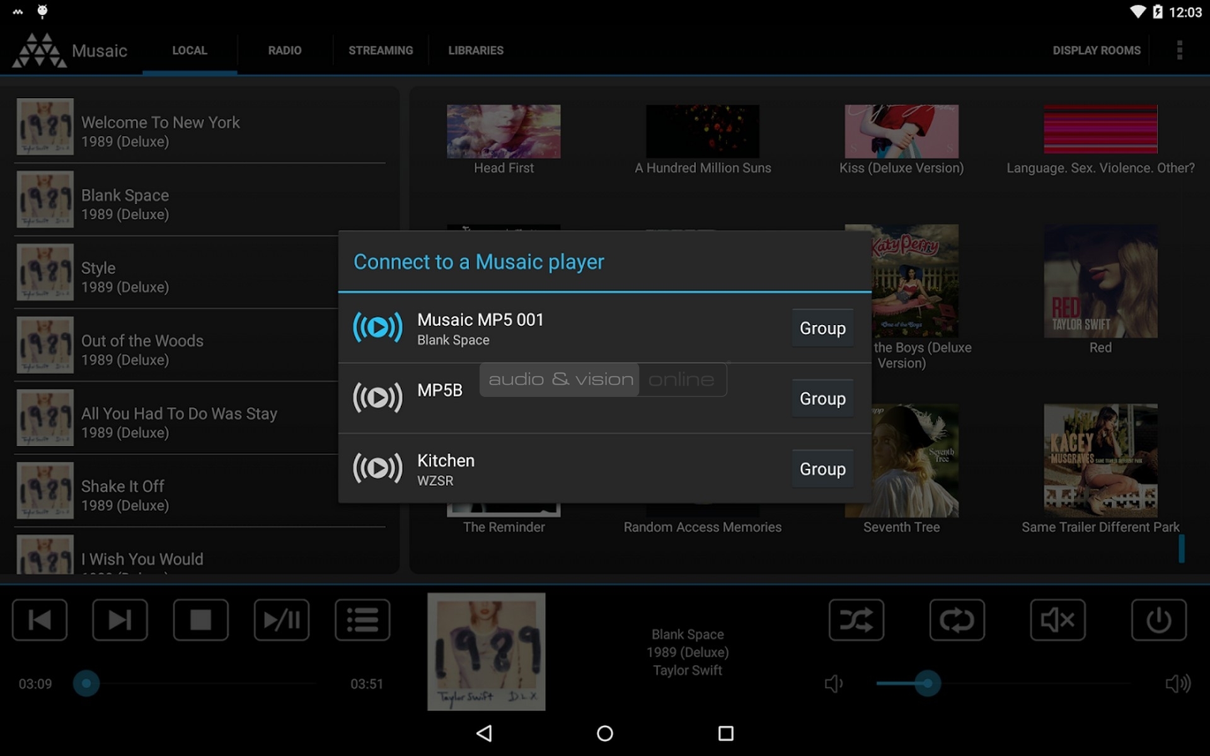Switch to the LIBRARIES tab
Image resolution: width=1210 pixels, height=756 pixels.
[x=476, y=50]
